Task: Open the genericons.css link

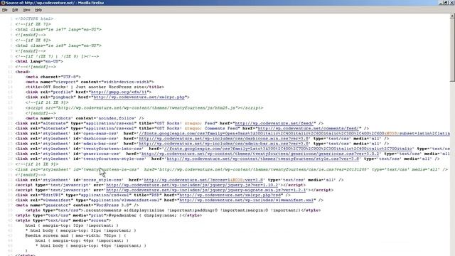Action: pyautogui.click(x=260, y=154)
